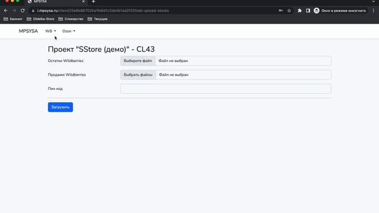Screen dimensions: 379x213
Task: Open the password key icon in address bar
Action: (281, 11)
